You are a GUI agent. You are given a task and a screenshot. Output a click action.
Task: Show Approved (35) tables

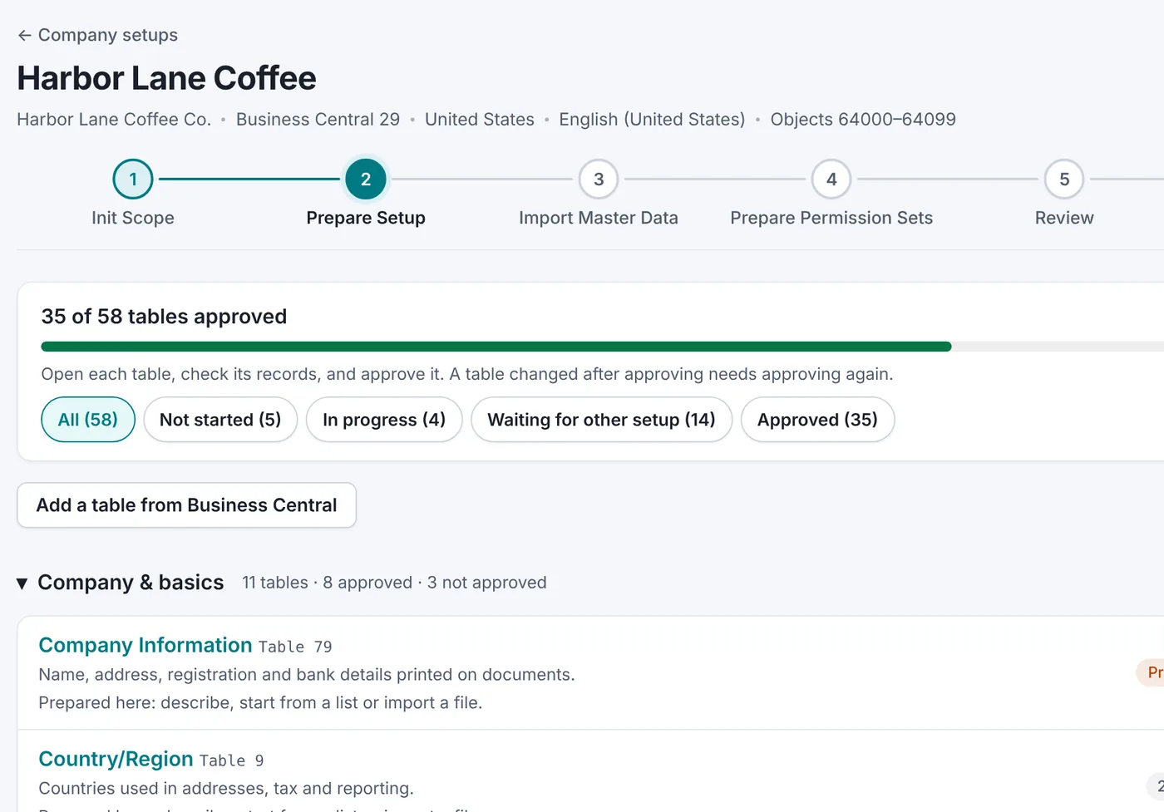817,420
